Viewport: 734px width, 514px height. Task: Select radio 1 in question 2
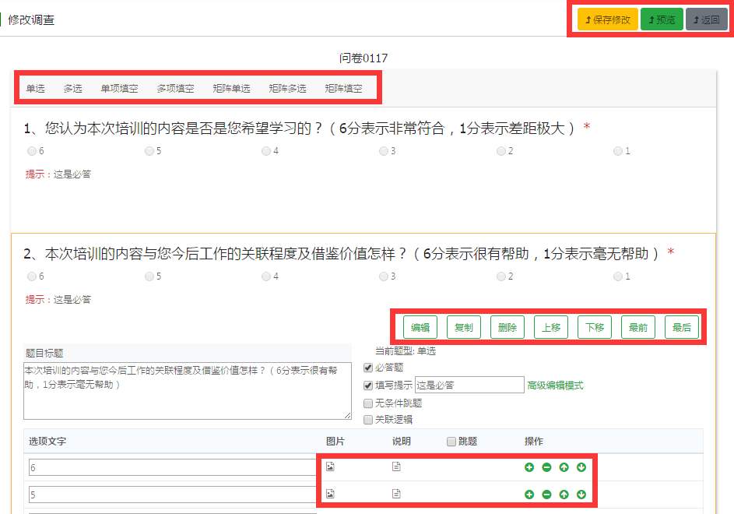(x=618, y=276)
